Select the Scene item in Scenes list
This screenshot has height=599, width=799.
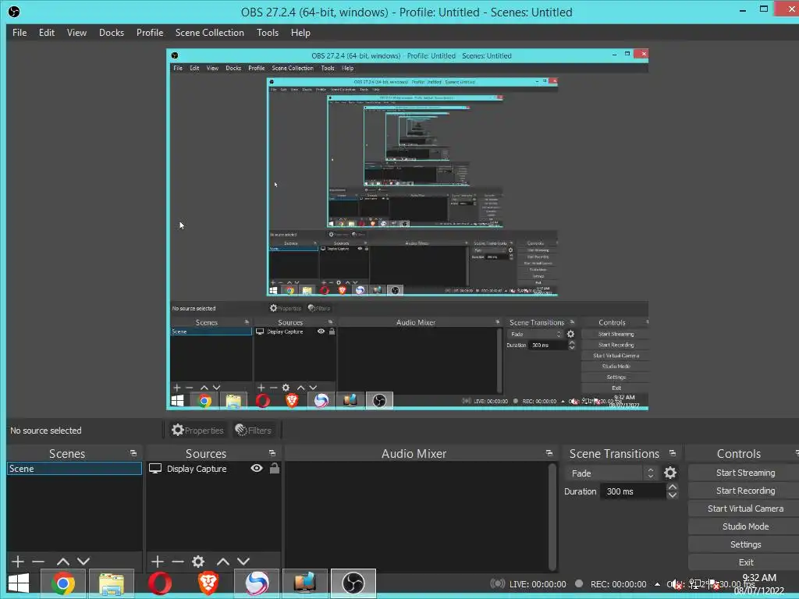(74, 469)
